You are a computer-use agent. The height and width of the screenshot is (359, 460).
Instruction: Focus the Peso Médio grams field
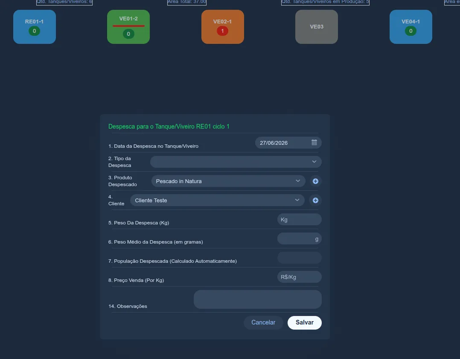pyautogui.click(x=299, y=238)
